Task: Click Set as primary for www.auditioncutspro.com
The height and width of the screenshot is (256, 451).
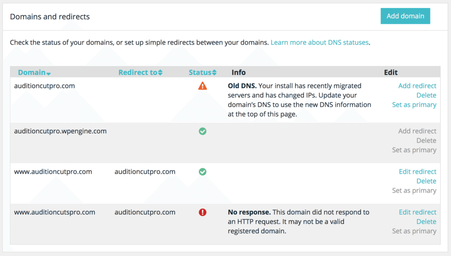Action: coord(414,231)
